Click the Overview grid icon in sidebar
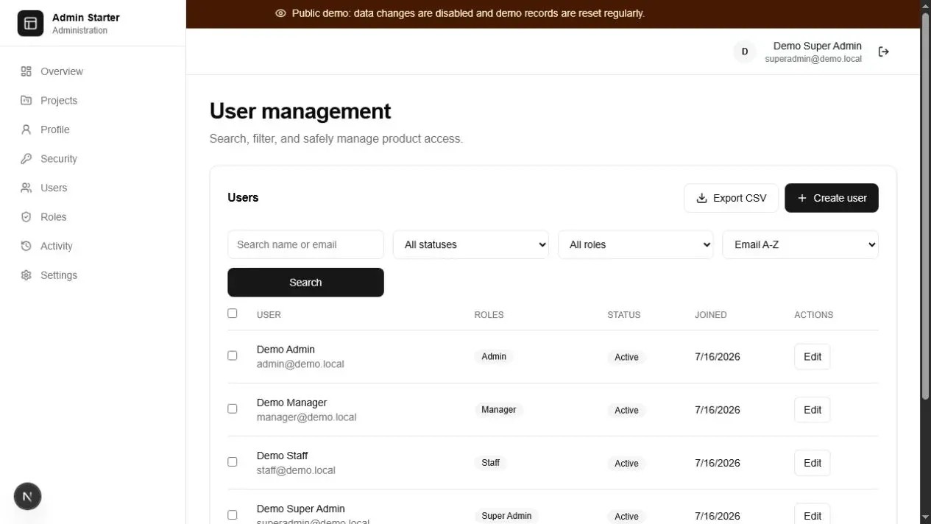Viewport: 931px width, 524px height. pyautogui.click(x=26, y=71)
